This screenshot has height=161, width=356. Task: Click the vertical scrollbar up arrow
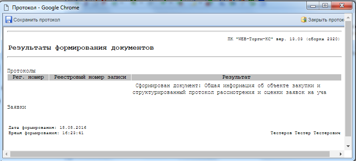348,18
